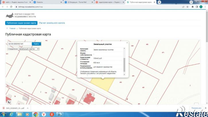Screen dimensions: 208x117
Task: Click the red building numbered 118
Action: pyautogui.click(x=89, y=98)
